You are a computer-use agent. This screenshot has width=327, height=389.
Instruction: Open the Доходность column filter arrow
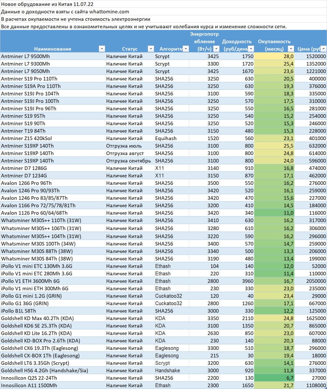pos(251,49)
